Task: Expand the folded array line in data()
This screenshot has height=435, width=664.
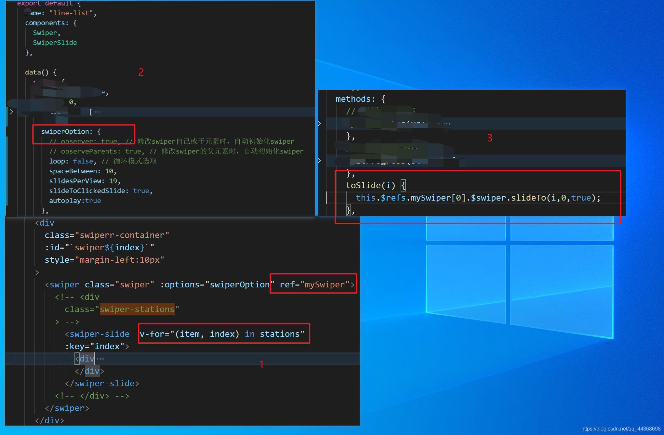Action: (x=11, y=112)
